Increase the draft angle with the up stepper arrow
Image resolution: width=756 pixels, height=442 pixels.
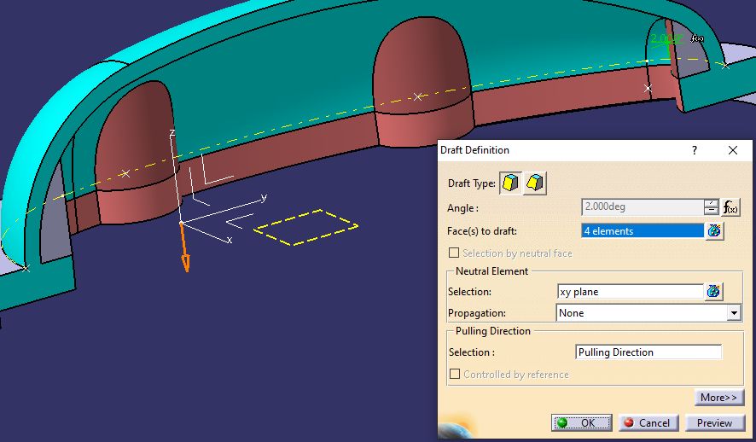tap(711, 203)
